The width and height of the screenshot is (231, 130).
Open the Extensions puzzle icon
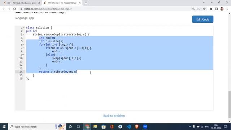(211, 9)
